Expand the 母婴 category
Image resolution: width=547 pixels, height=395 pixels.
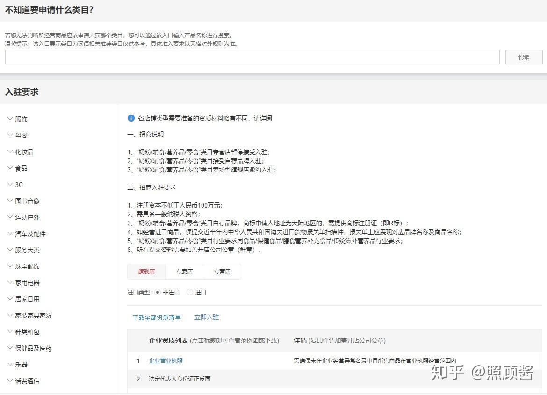click(x=20, y=135)
